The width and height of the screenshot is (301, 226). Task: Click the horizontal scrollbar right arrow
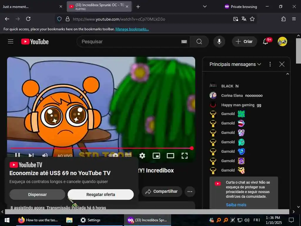[x=293, y=212]
